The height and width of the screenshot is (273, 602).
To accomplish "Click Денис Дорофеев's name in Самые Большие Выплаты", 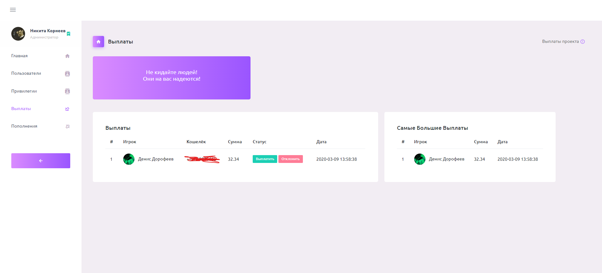I will click(x=446, y=159).
